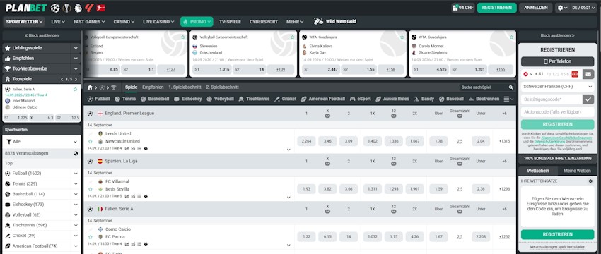Image resolution: width=601 pixels, height=254 pixels.
Task: Open the Premier League lion icon in the header
Action: tap(78, 8)
